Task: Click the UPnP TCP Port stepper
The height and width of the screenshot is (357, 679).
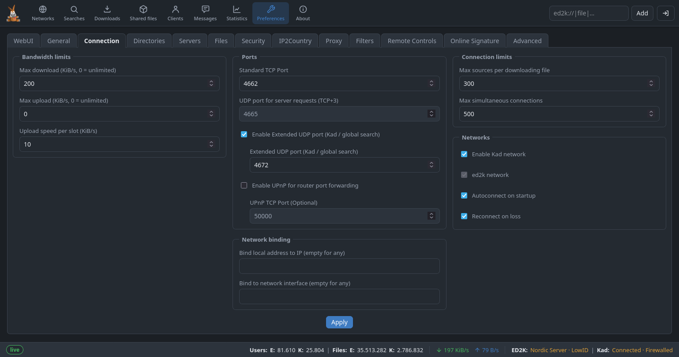Action: tap(431, 216)
